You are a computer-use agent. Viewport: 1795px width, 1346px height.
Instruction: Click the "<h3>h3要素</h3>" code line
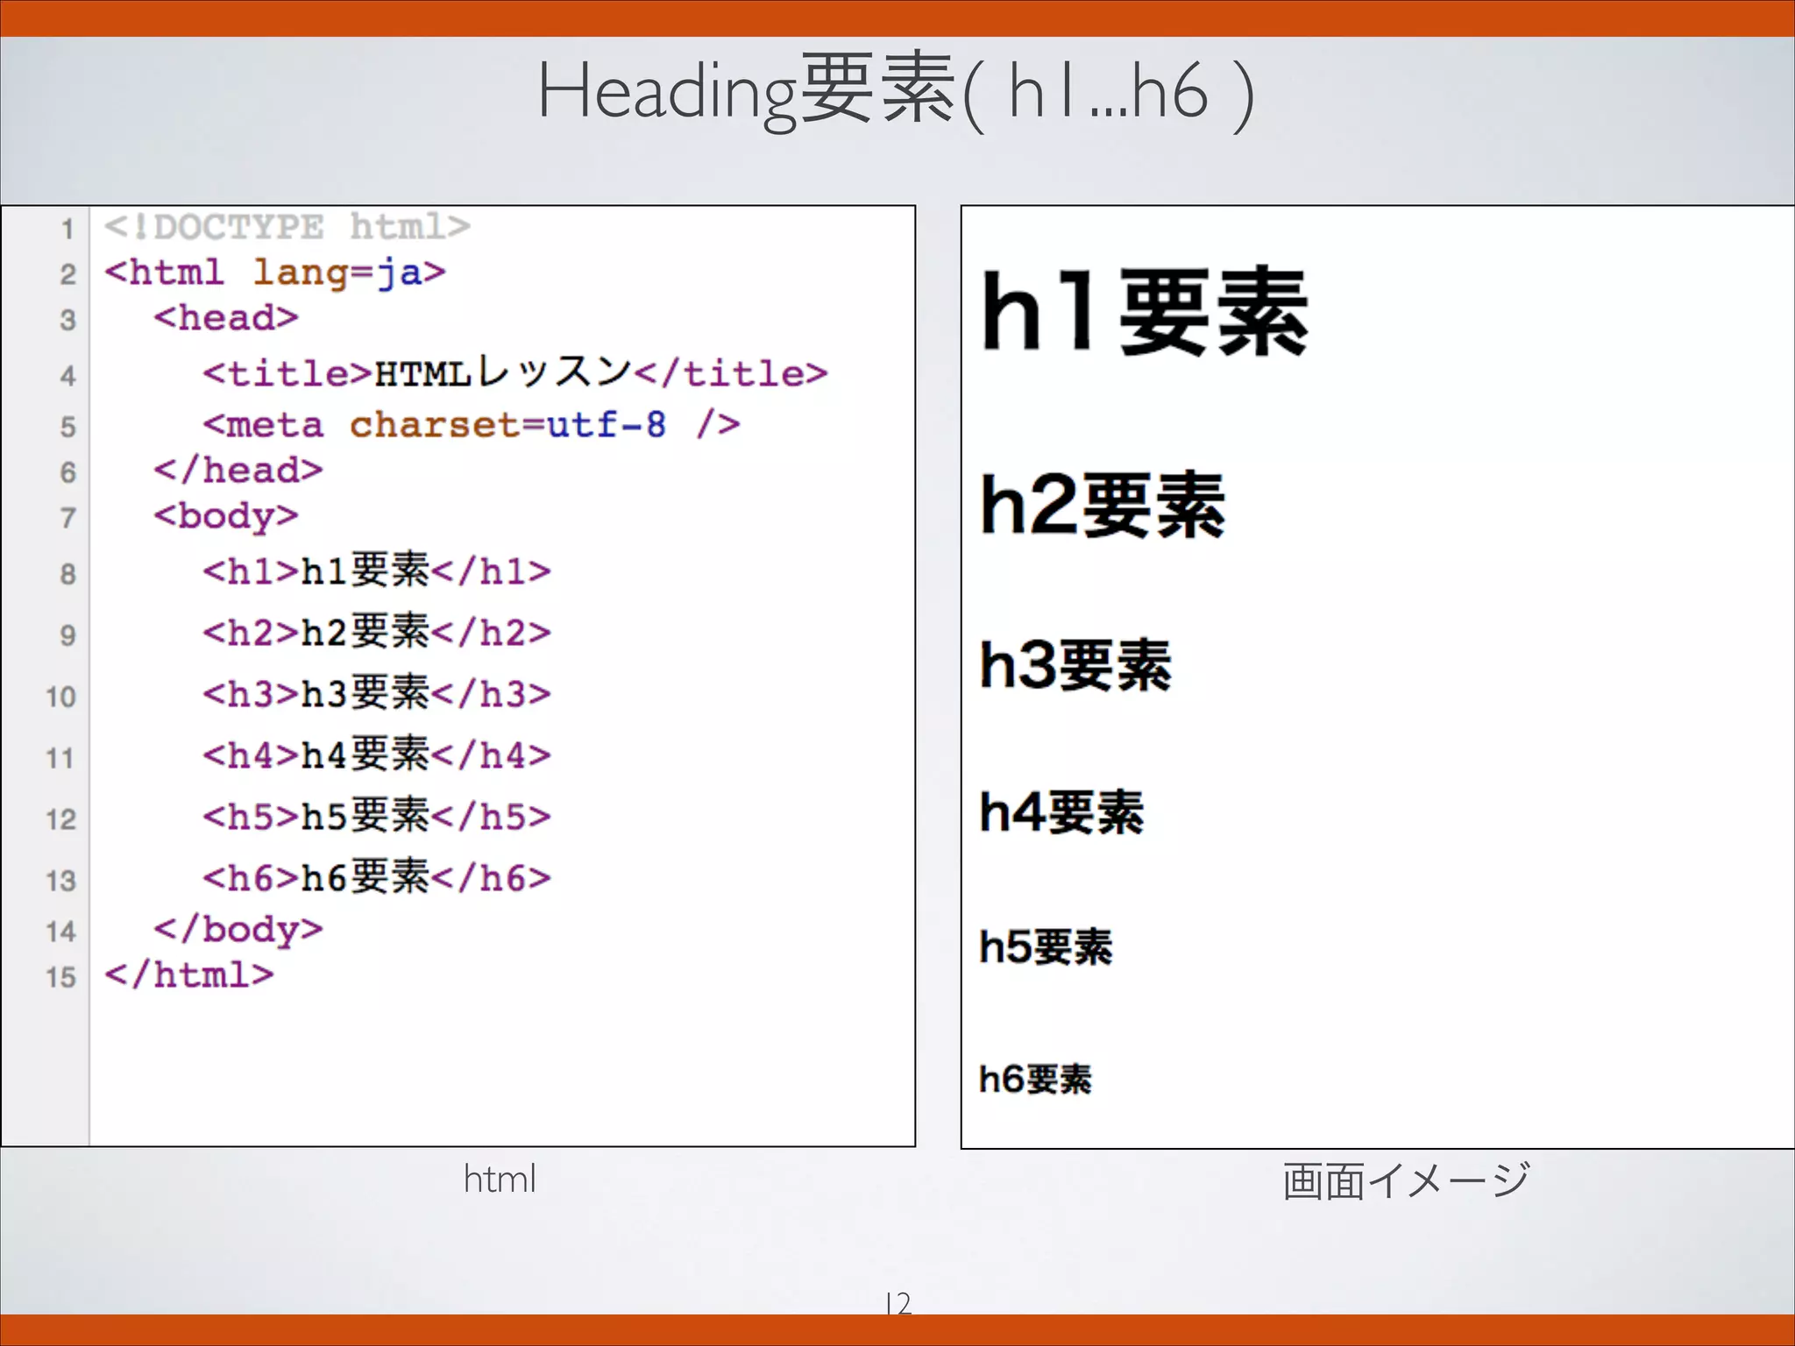pyautogui.click(x=377, y=694)
